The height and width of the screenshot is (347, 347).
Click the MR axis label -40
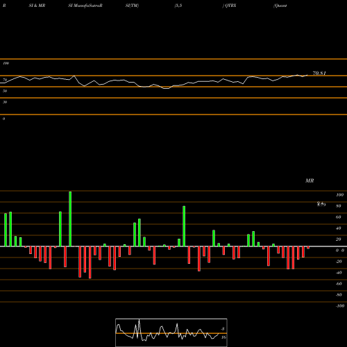click(x=339, y=273)
